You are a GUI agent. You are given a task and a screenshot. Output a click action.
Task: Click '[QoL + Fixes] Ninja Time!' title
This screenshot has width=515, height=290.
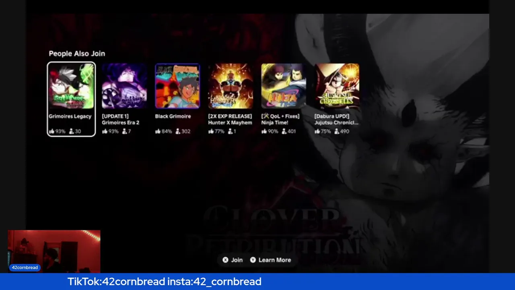280,120
